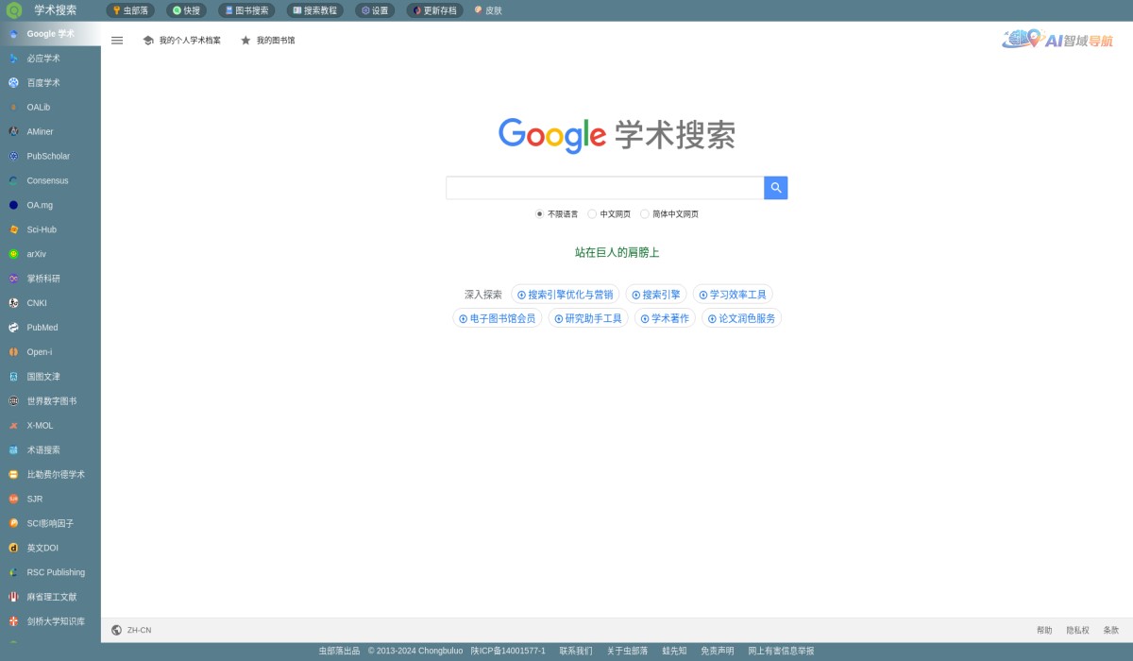Open the ZH-CN language selector
1133x661 pixels.
point(134,630)
